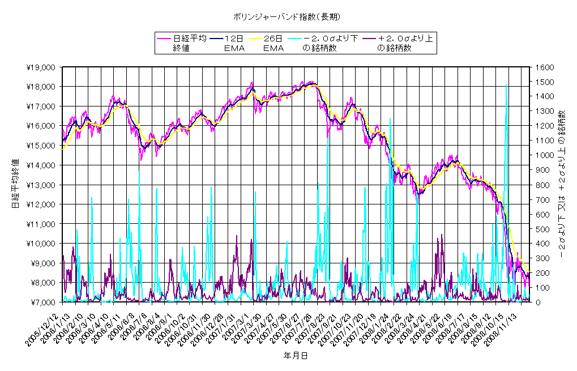Pick the 2006/12/28 date label
577x371 pixels.
(208, 330)
